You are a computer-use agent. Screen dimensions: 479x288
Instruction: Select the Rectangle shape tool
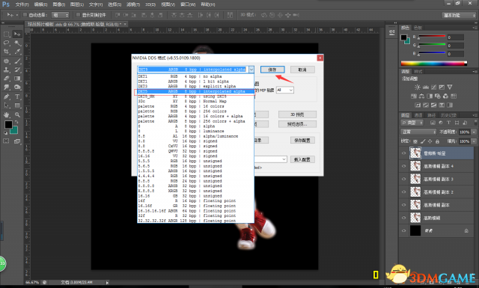(x=17, y=105)
